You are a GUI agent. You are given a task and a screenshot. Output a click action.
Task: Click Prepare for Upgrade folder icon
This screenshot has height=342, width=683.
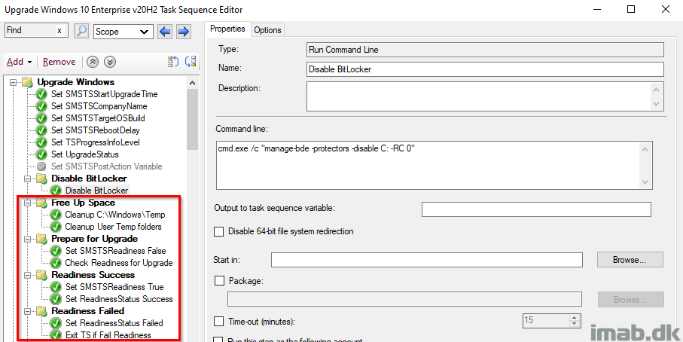41,239
